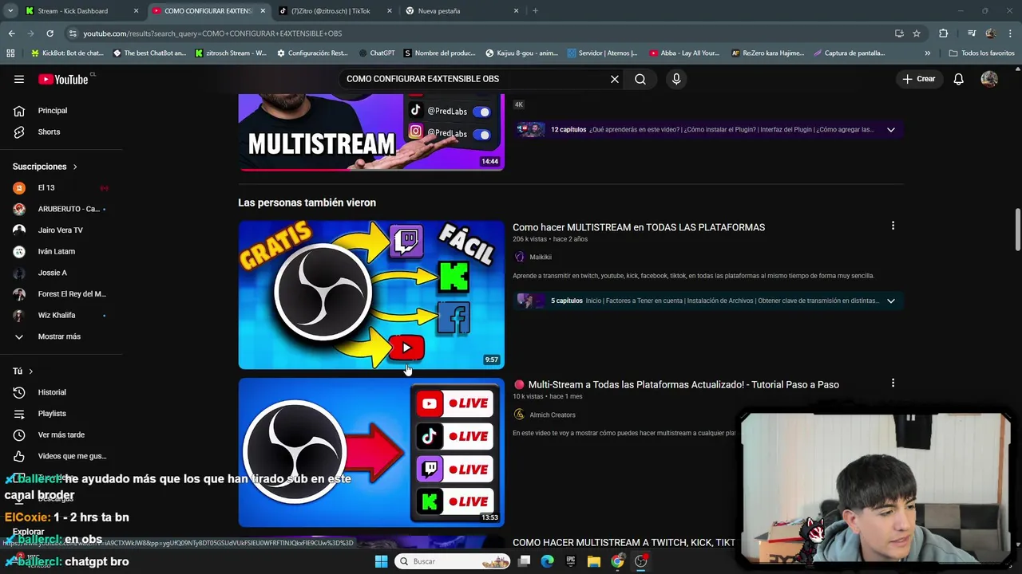Go back with Chrome's back arrow
1022x574 pixels.
12,33
